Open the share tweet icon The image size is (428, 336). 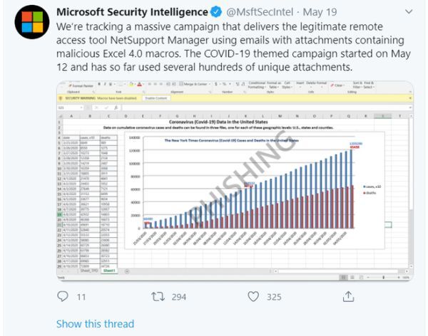(x=348, y=296)
